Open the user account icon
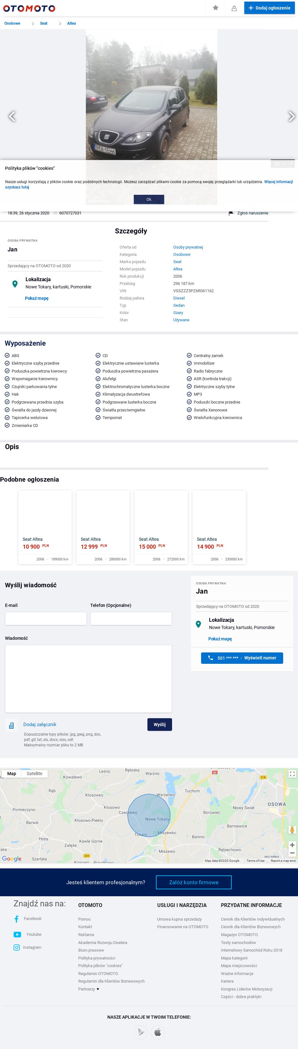The height and width of the screenshot is (1049, 298). pyautogui.click(x=234, y=8)
